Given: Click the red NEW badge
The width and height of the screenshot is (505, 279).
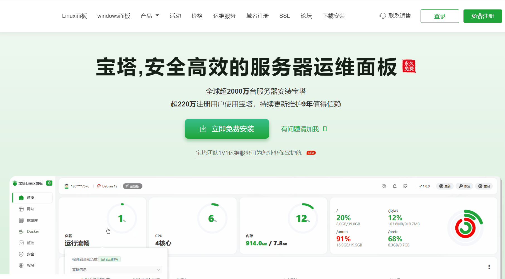Looking at the screenshot, I should tap(311, 153).
